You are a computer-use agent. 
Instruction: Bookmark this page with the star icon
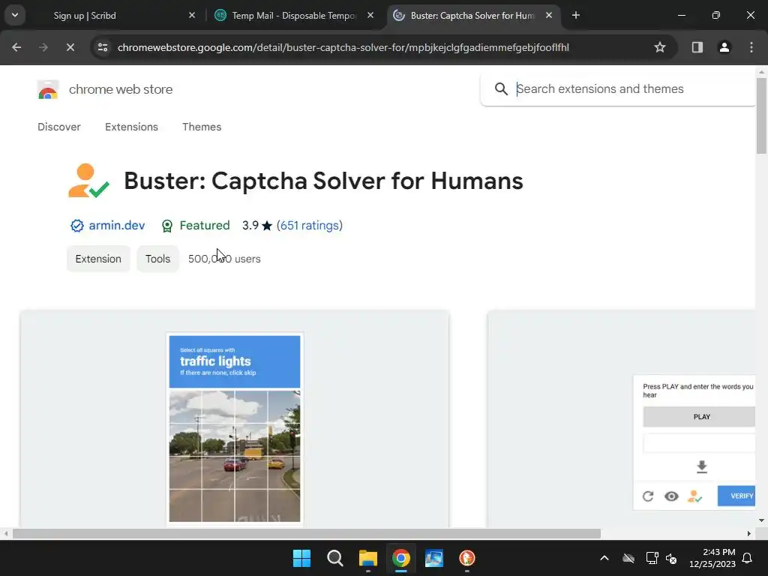click(x=660, y=47)
